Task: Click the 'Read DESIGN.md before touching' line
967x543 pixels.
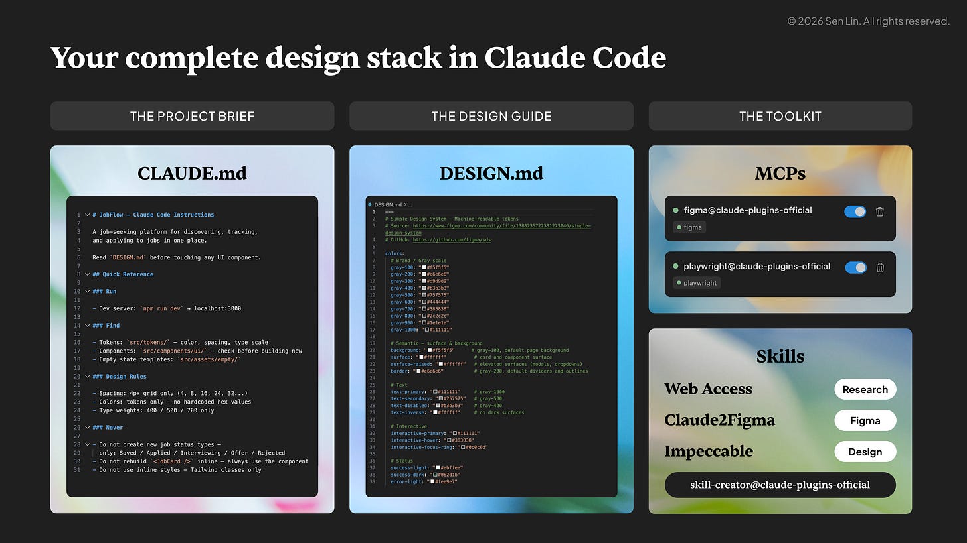Action: click(177, 257)
